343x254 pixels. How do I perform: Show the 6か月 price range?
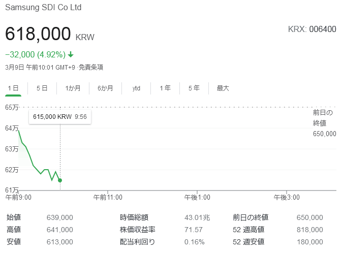105,88
